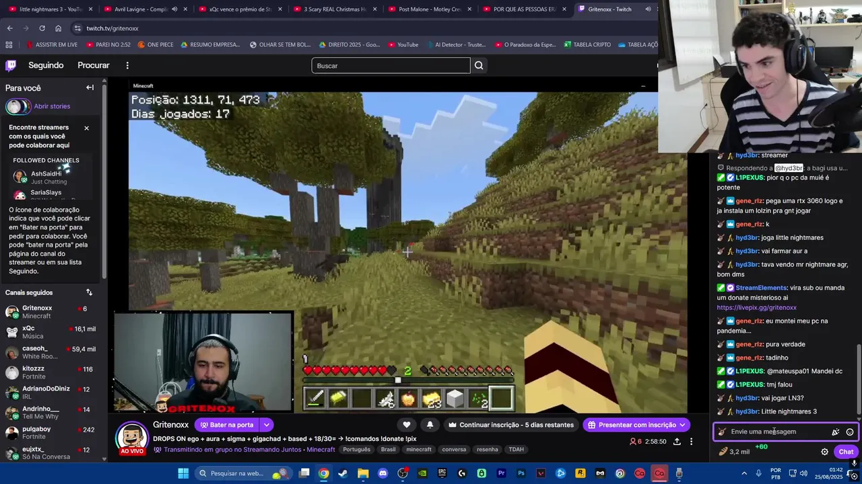
Task: Open the Twitch home logo
Action: point(11,65)
